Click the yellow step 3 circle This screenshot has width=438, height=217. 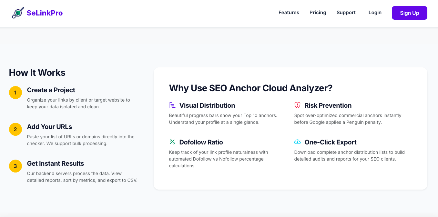[15, 166]
